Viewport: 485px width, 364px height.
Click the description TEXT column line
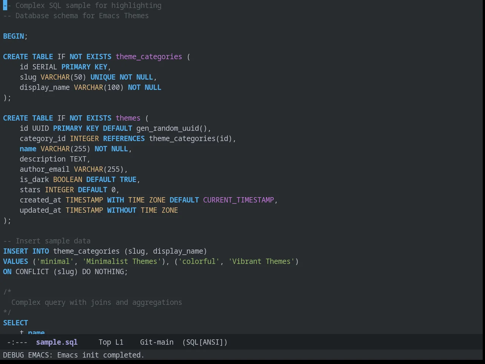[x=55, y=159]
